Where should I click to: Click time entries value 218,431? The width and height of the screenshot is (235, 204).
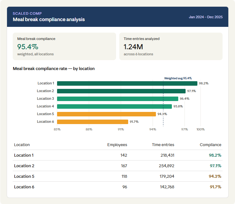(167, 155)
